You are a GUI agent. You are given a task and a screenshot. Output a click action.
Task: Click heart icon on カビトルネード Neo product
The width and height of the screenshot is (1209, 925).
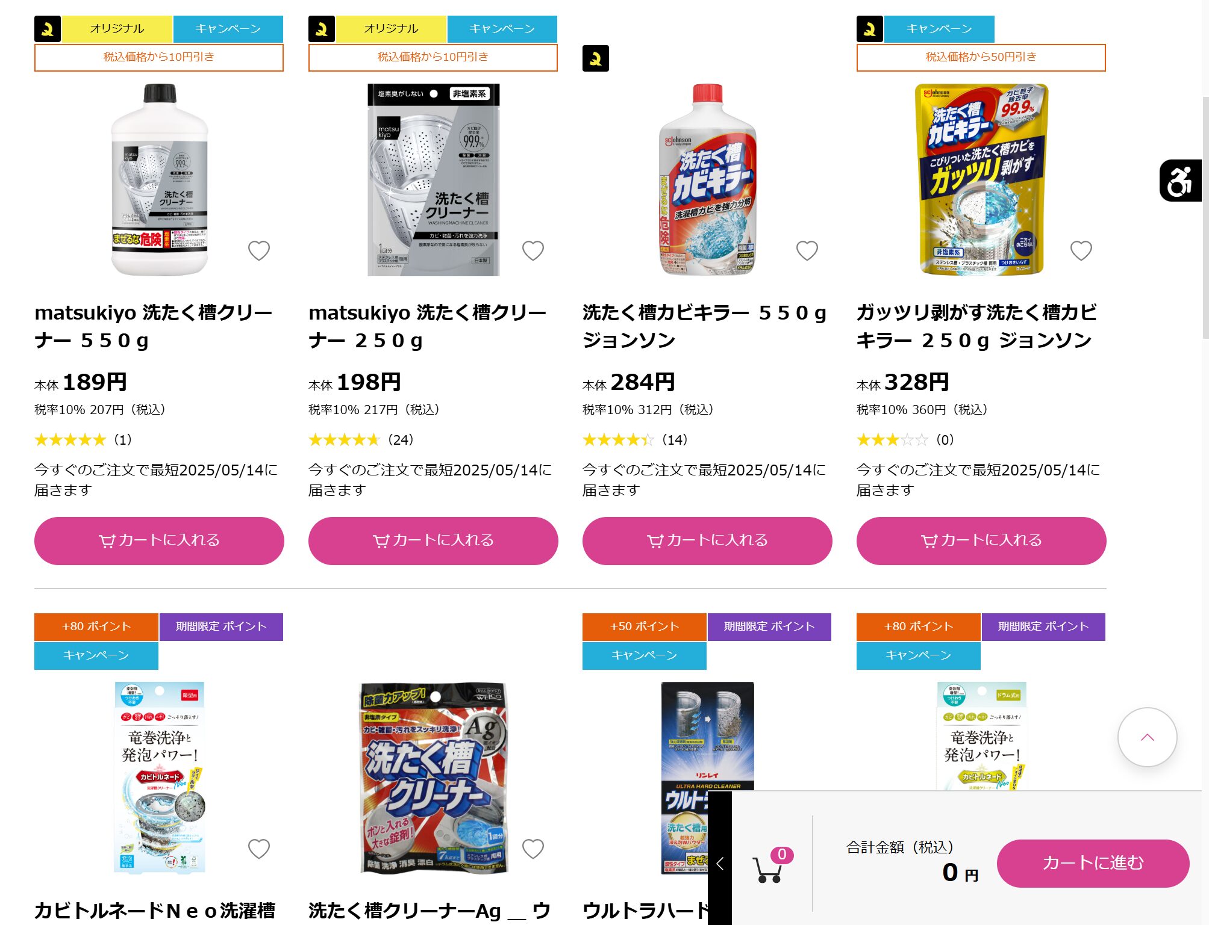coord(259,849)
